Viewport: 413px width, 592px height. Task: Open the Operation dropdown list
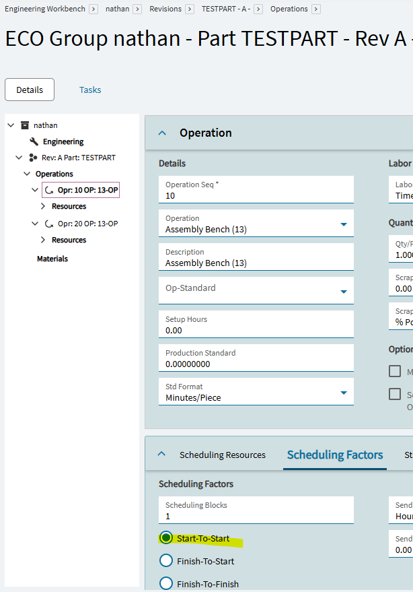[x=344, y=224]
